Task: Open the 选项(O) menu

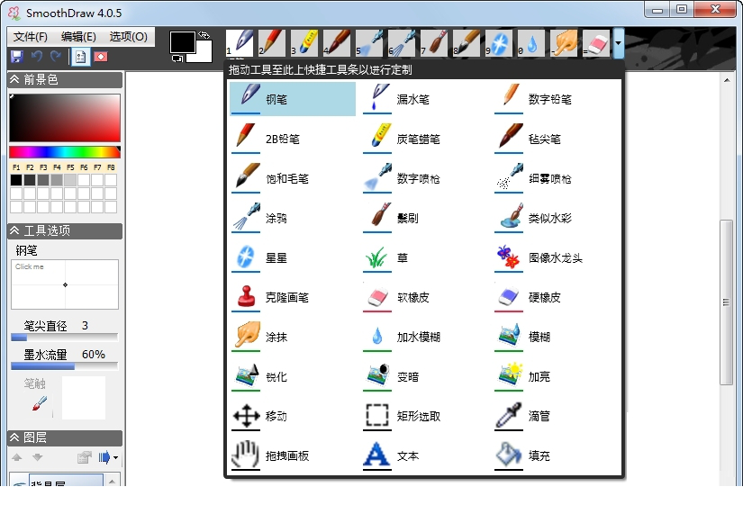Action: tap(129, 37)
